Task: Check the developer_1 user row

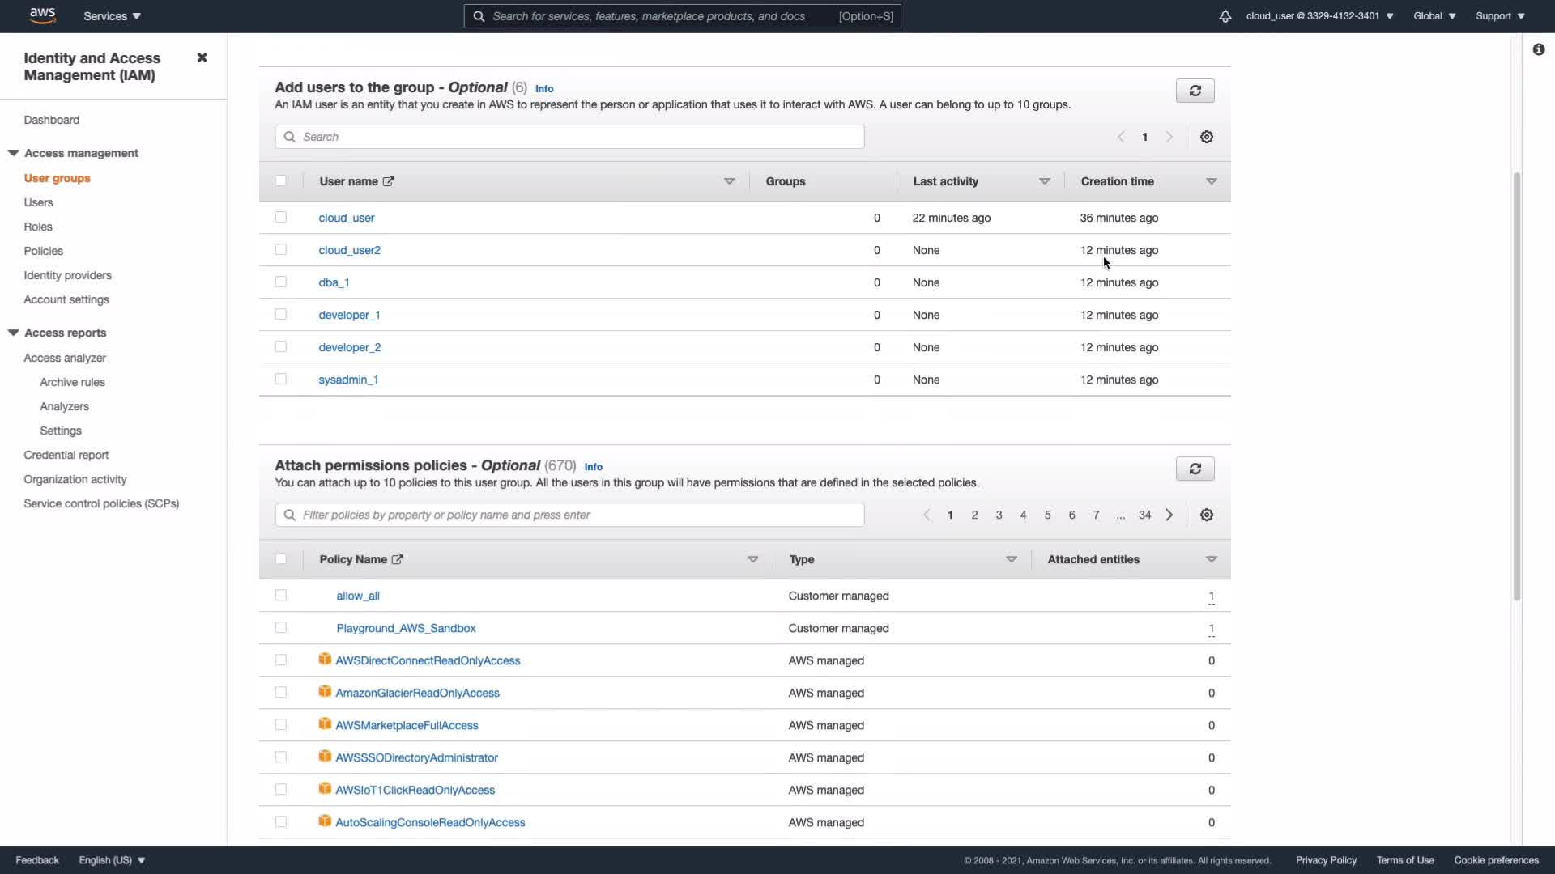Action: pyautogui.click(x=280, y=315)
